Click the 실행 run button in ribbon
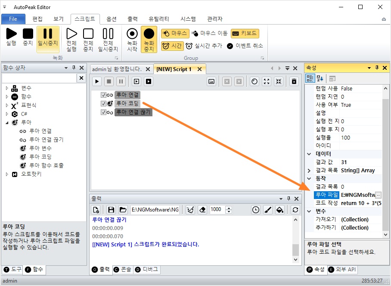The height and width of the screenshot is (286, 391). [x=11, y=37]
